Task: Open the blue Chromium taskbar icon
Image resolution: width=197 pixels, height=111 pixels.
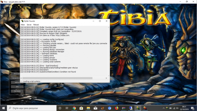Action: [x=109, y=108]
